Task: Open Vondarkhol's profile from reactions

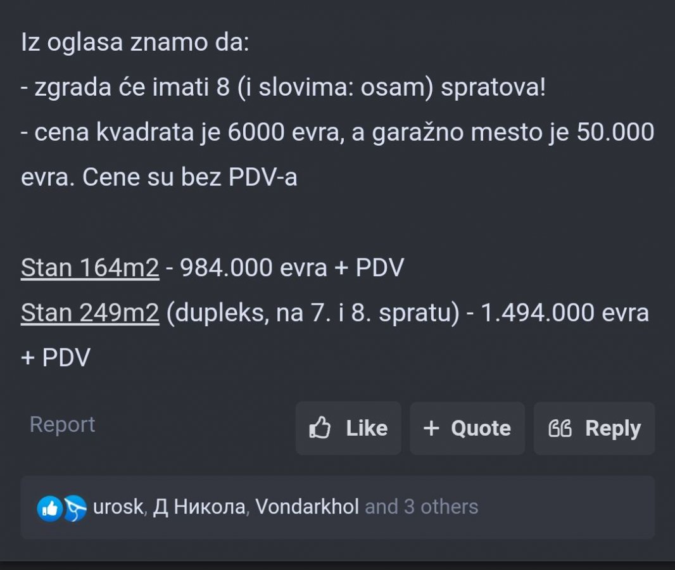Action: click(307, 507)
